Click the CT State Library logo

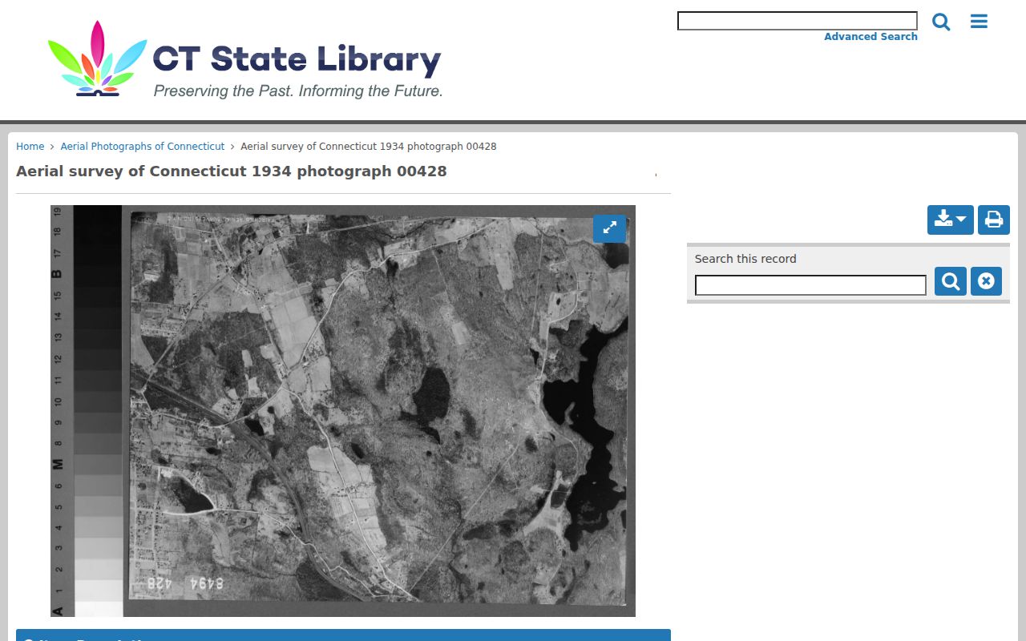click(245, 59)
